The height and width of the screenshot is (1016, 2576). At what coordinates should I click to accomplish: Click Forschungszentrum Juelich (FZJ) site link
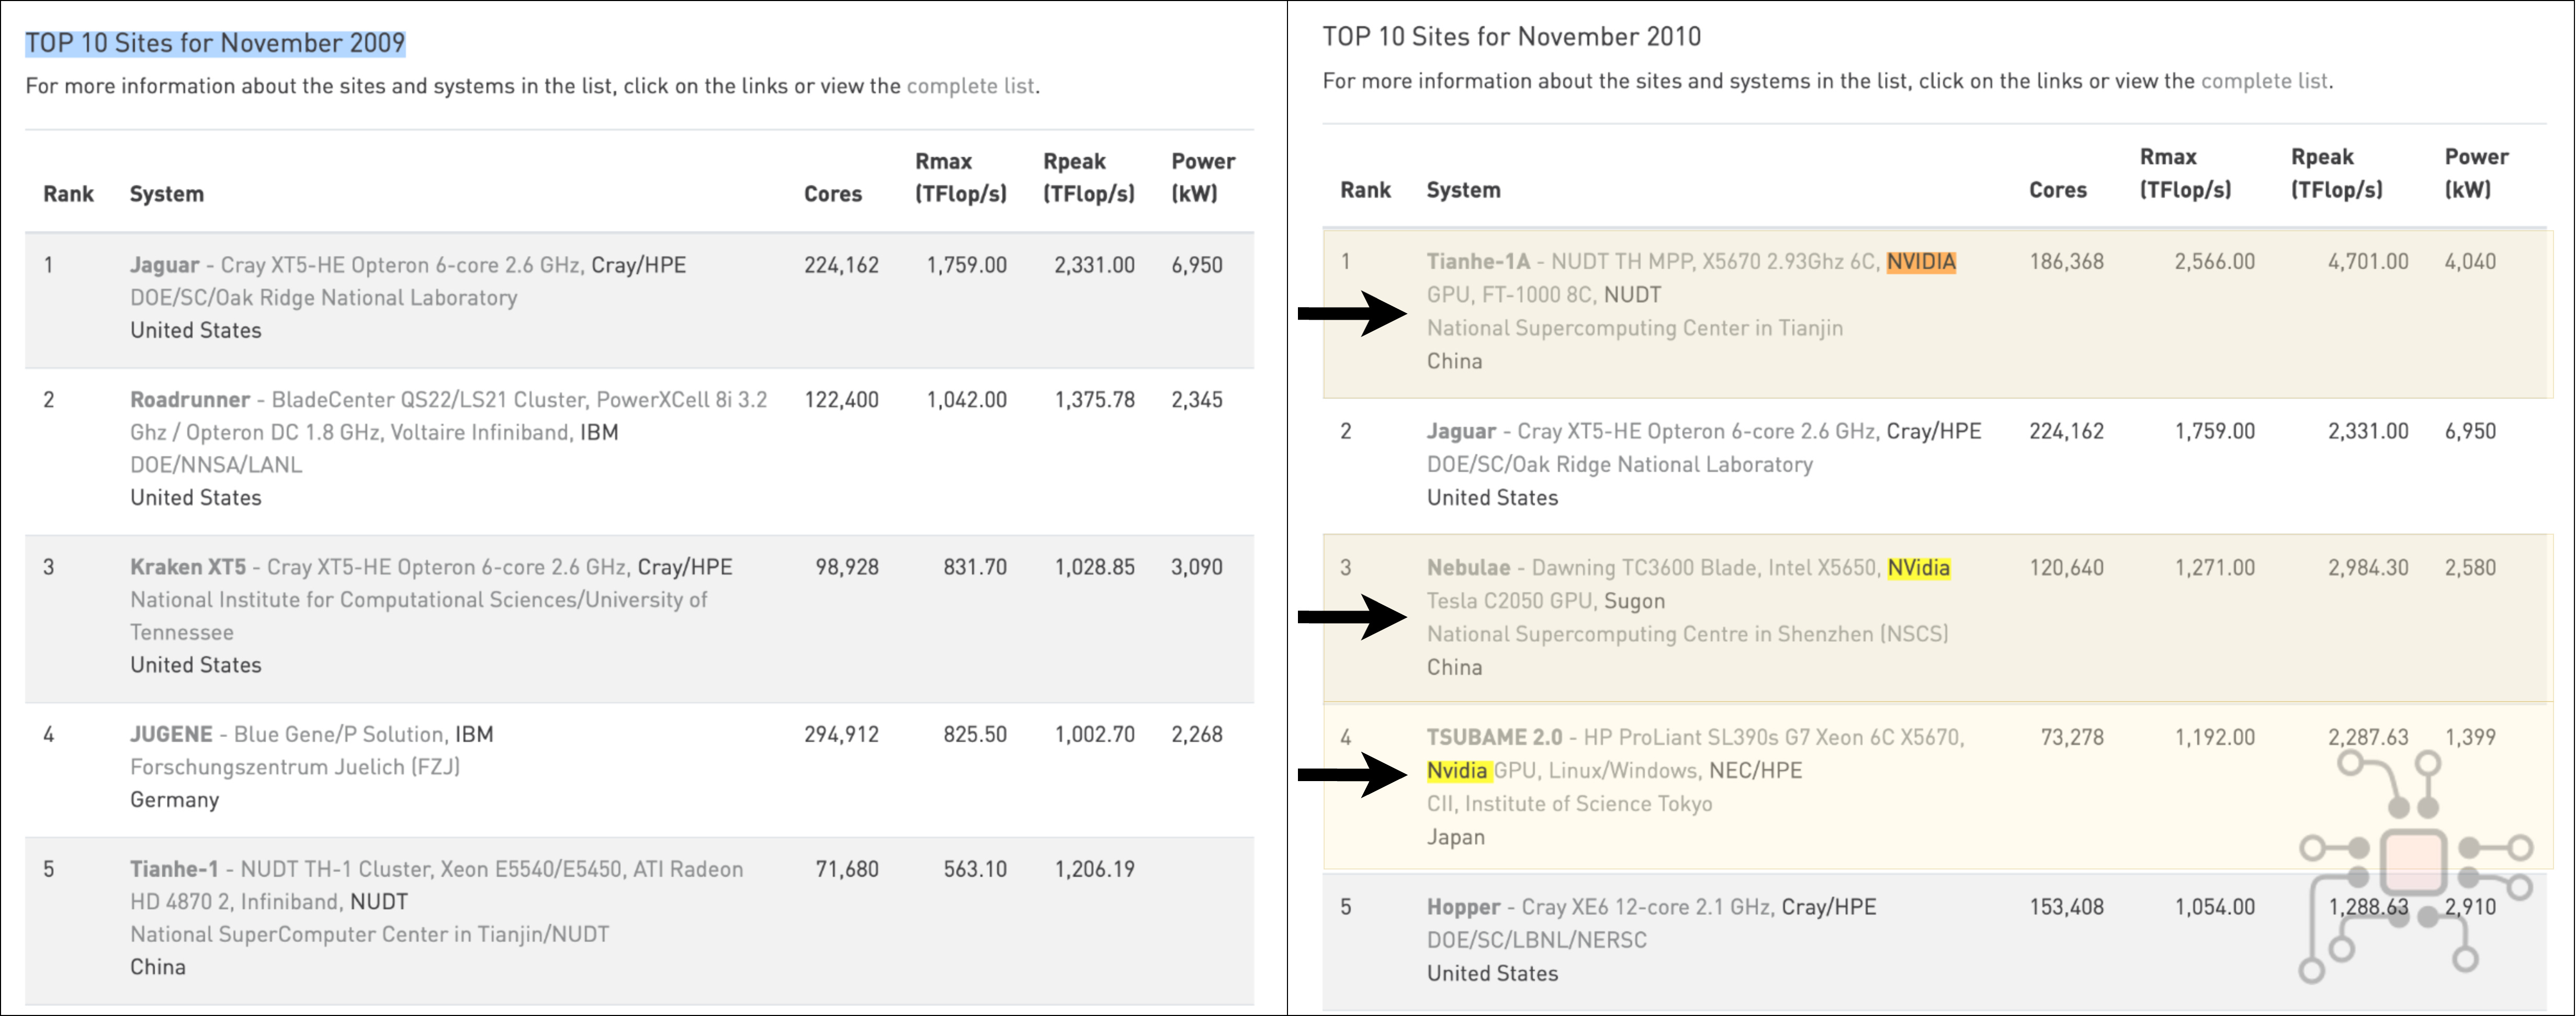[x=295, y=767]
